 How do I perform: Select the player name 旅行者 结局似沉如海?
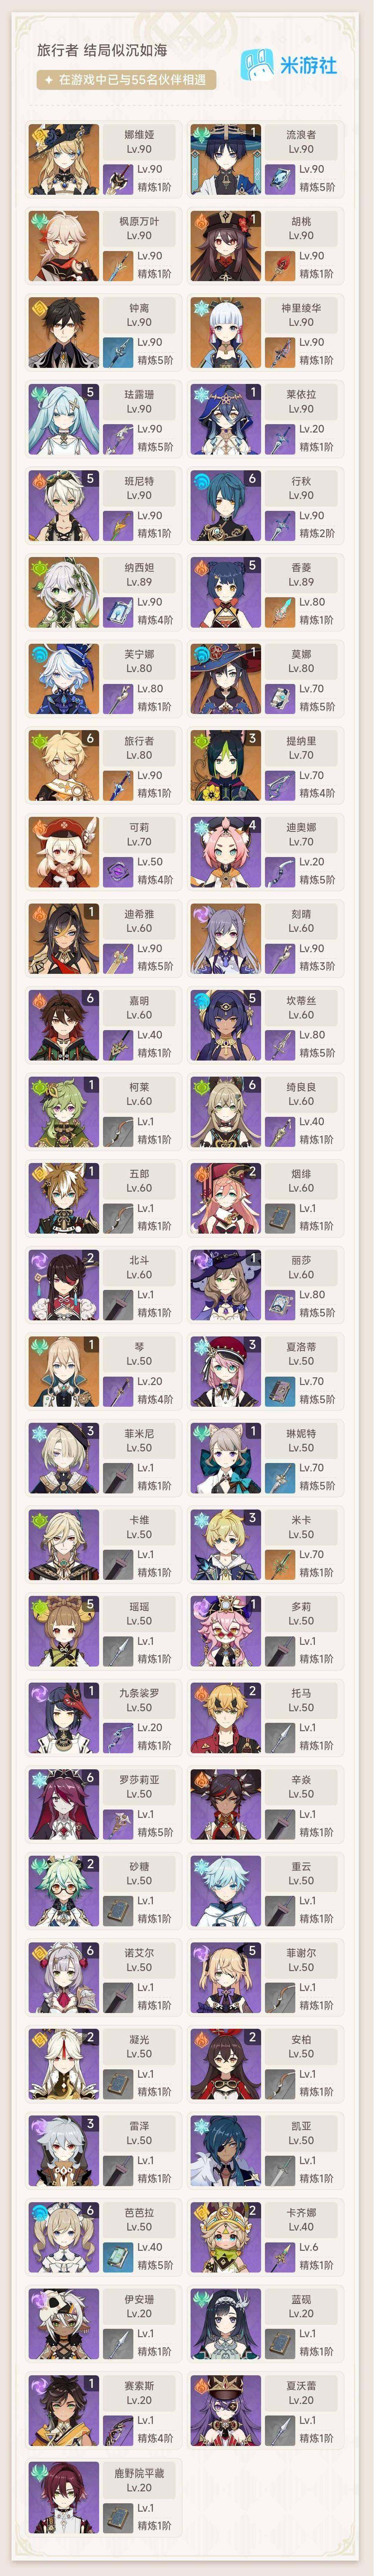102,49
